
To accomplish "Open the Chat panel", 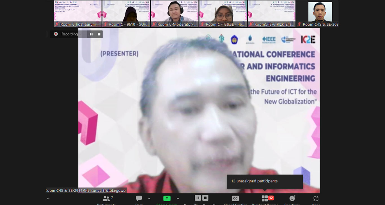I will point(139,199).
